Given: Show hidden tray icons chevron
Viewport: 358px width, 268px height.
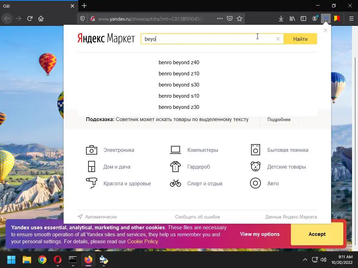Looking at the screenshot, I should click(x=305, y=260).
